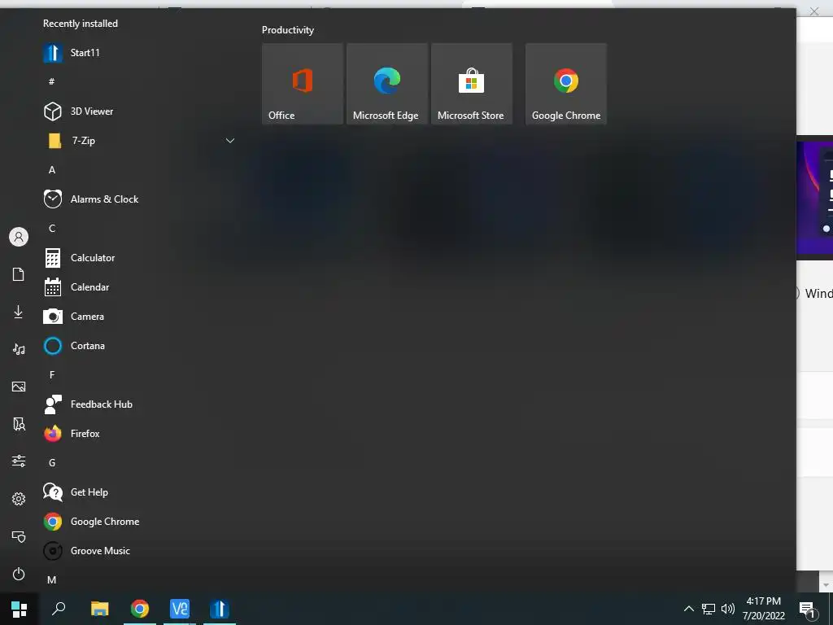Open File Explorer from taskbar
The image size is (833, 625).
pos(99,609)
